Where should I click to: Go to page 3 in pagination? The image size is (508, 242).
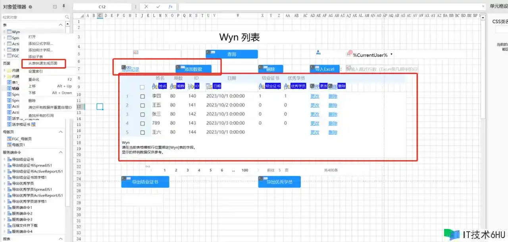pos(187,170)
